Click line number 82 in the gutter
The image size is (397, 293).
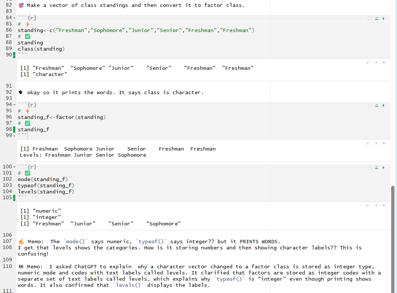tap(9, 5)
